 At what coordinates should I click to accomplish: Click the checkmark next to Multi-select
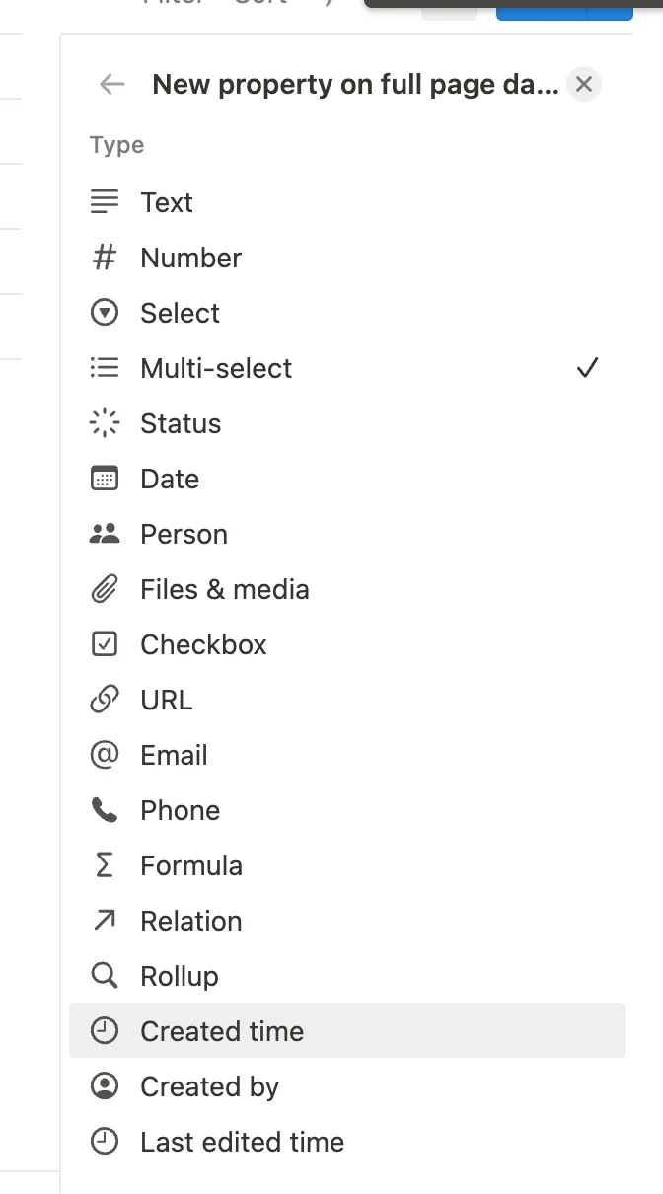[587, 368]
